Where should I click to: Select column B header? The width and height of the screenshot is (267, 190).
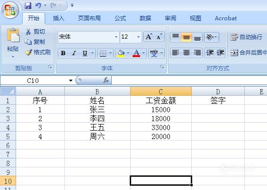[x=98, y=91]
